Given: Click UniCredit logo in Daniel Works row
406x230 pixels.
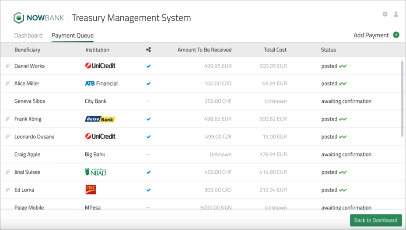Looking at the screenshot, I should tap(100, 66).
